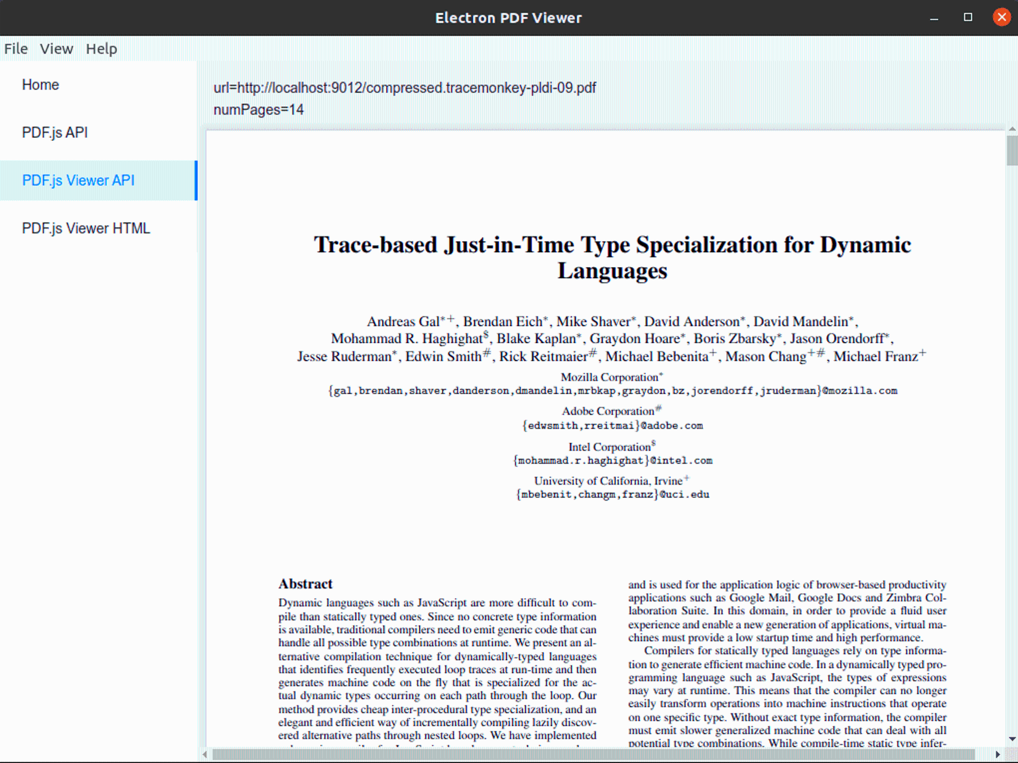Click the 'Intel Corporation' affiliation text
Viewport: 1018px width, 763px height.
612,447
